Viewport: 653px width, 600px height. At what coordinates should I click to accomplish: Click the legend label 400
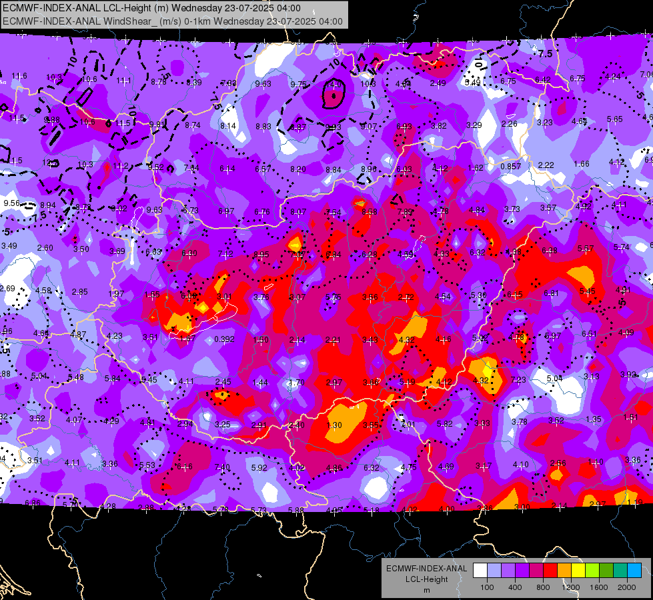(515, 587)
